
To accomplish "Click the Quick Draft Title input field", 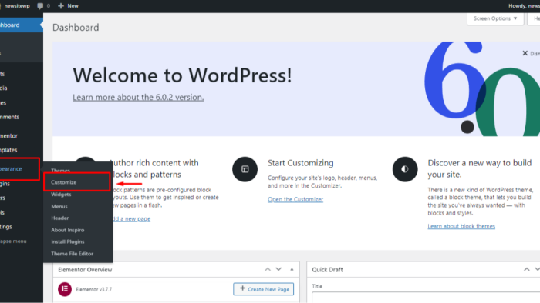I will point(426,297).
